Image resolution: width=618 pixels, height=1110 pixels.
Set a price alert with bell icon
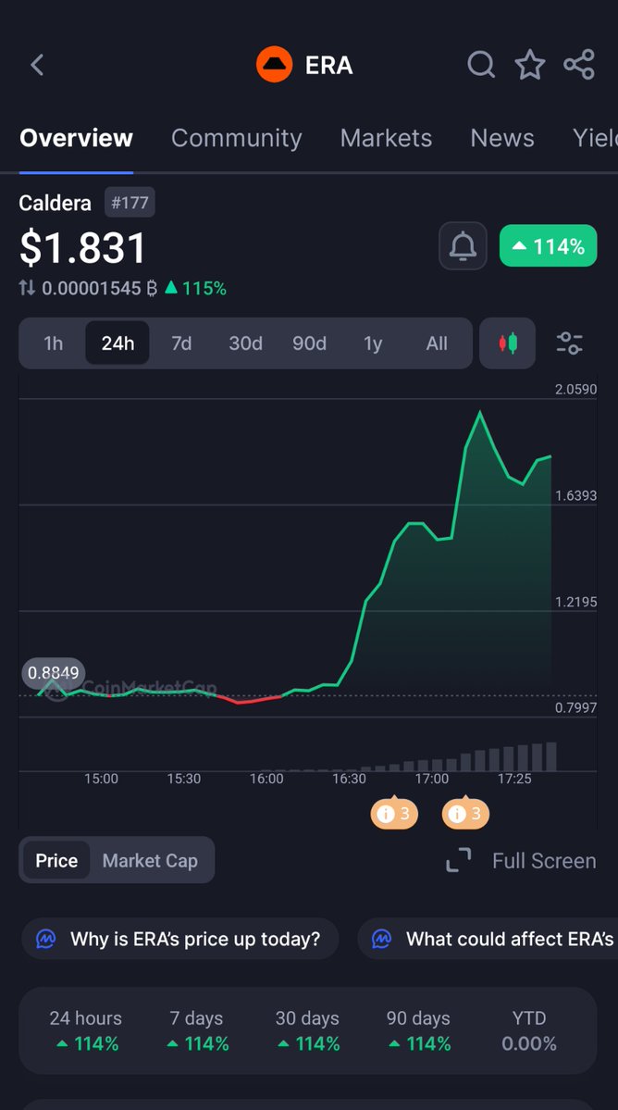click(x=463, y=245)
